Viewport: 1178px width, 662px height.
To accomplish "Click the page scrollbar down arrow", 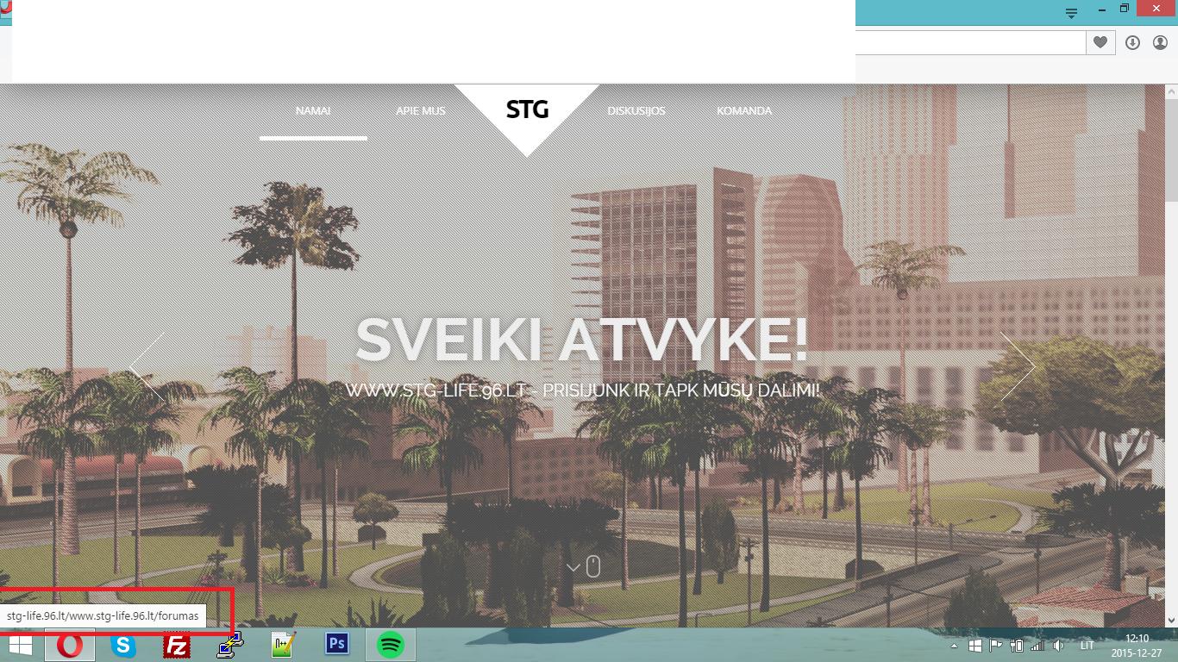I will [1171, 620].
